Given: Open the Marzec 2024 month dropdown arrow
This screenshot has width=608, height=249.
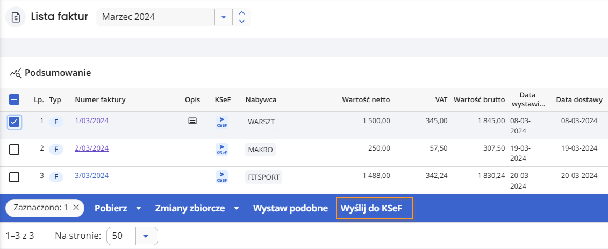Looking at the screenshot, I should 223,17.
